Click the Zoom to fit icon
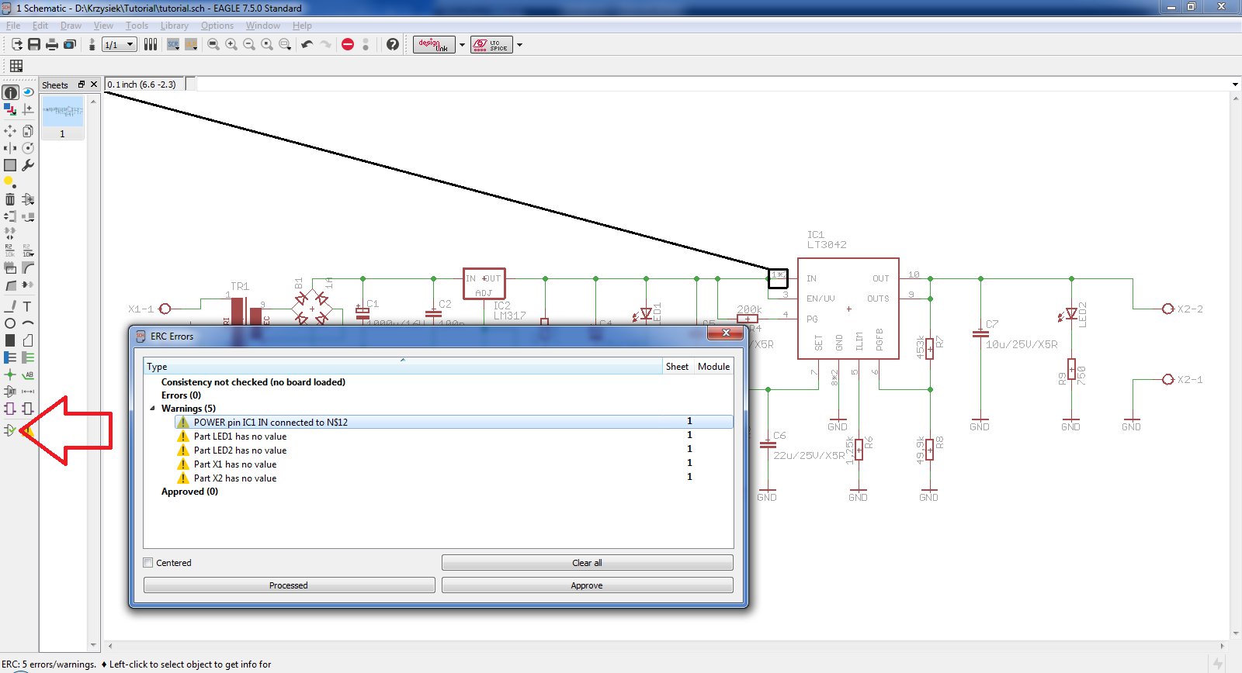The height and width of the screenshot is (673, 1242). (x=213, y=45)
